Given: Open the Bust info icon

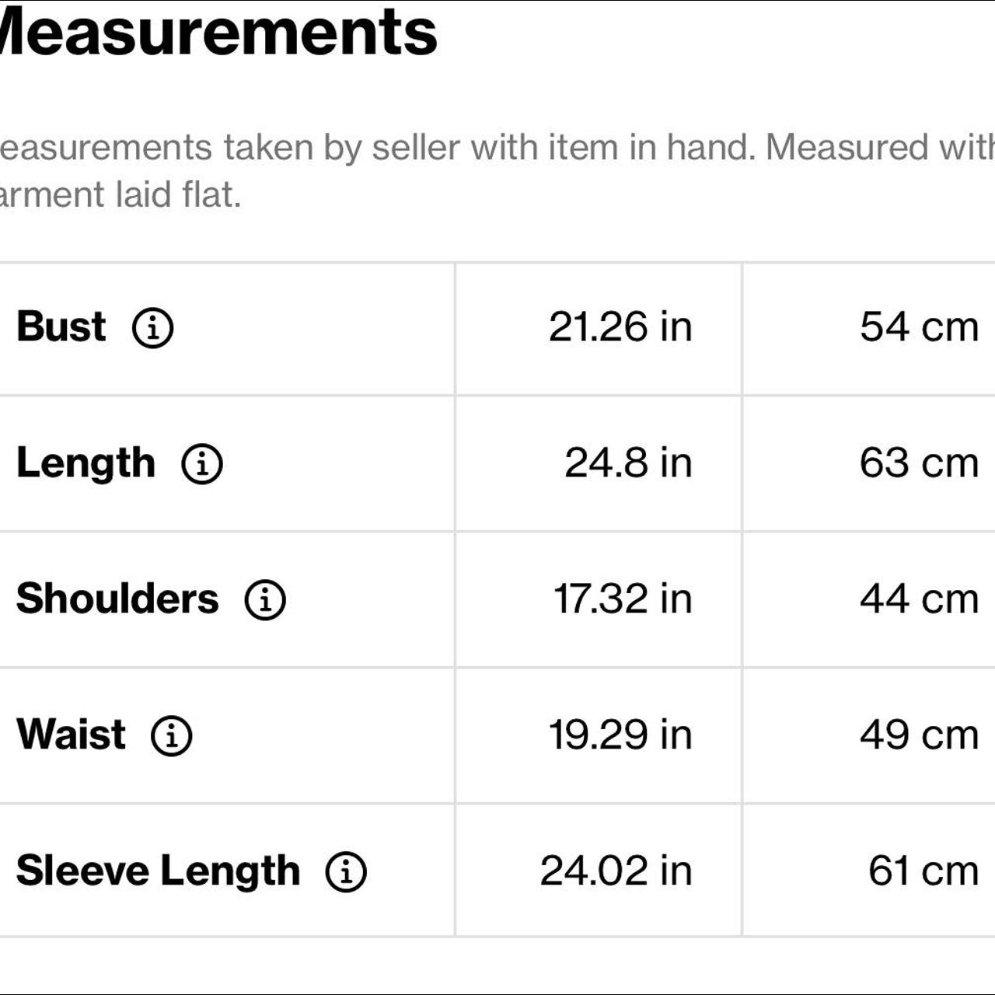Looking at the screenshot, I should click(x=152, y=327).
